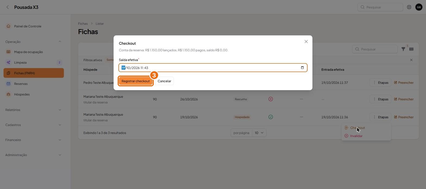426x189 pixels.
Task: Click the 19/10/2026 11:37 entry time
Action: pos(334,83)
